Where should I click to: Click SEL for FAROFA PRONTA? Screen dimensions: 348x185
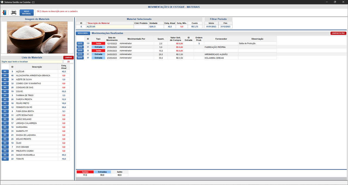(x=5, y=99)
